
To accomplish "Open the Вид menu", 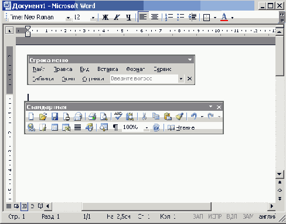I will point(84,69).
